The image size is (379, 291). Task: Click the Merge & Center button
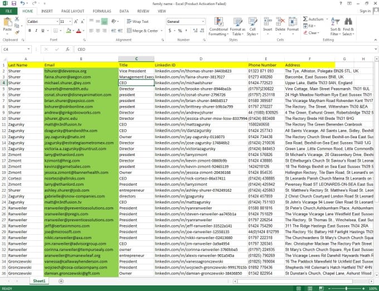(x=142, y=31)
